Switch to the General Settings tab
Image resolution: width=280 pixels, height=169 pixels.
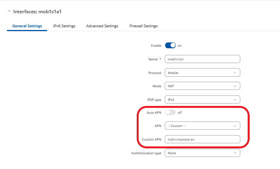[x=27, y=26]
